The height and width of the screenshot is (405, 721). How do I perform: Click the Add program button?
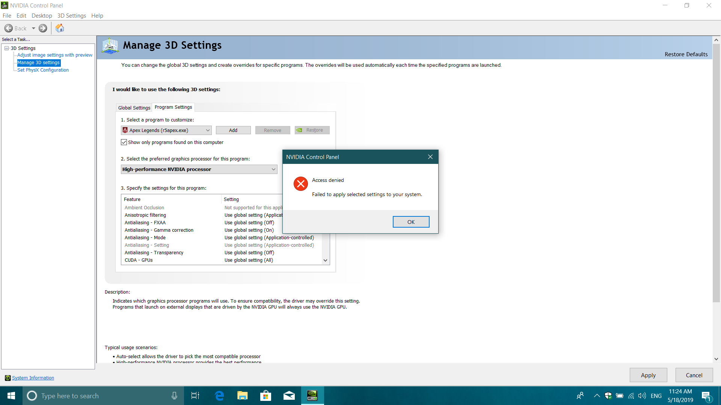pos(233,130)
